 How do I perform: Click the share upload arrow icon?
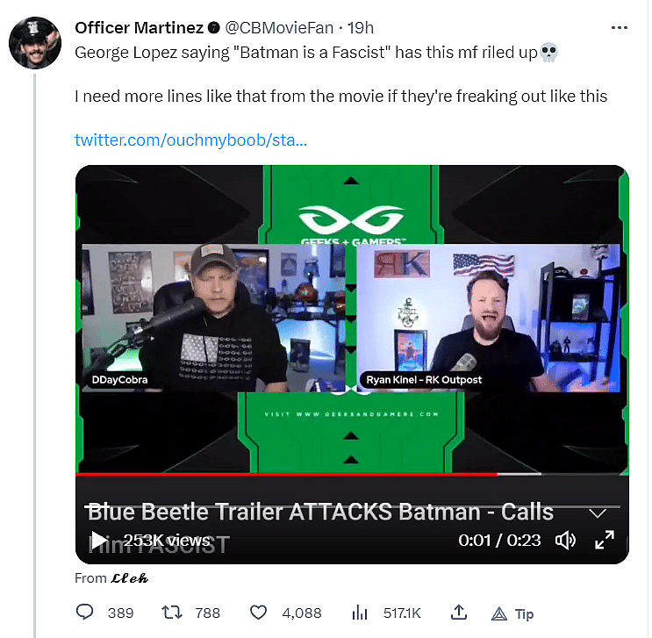pyautogui.click(x=458, y=613)
